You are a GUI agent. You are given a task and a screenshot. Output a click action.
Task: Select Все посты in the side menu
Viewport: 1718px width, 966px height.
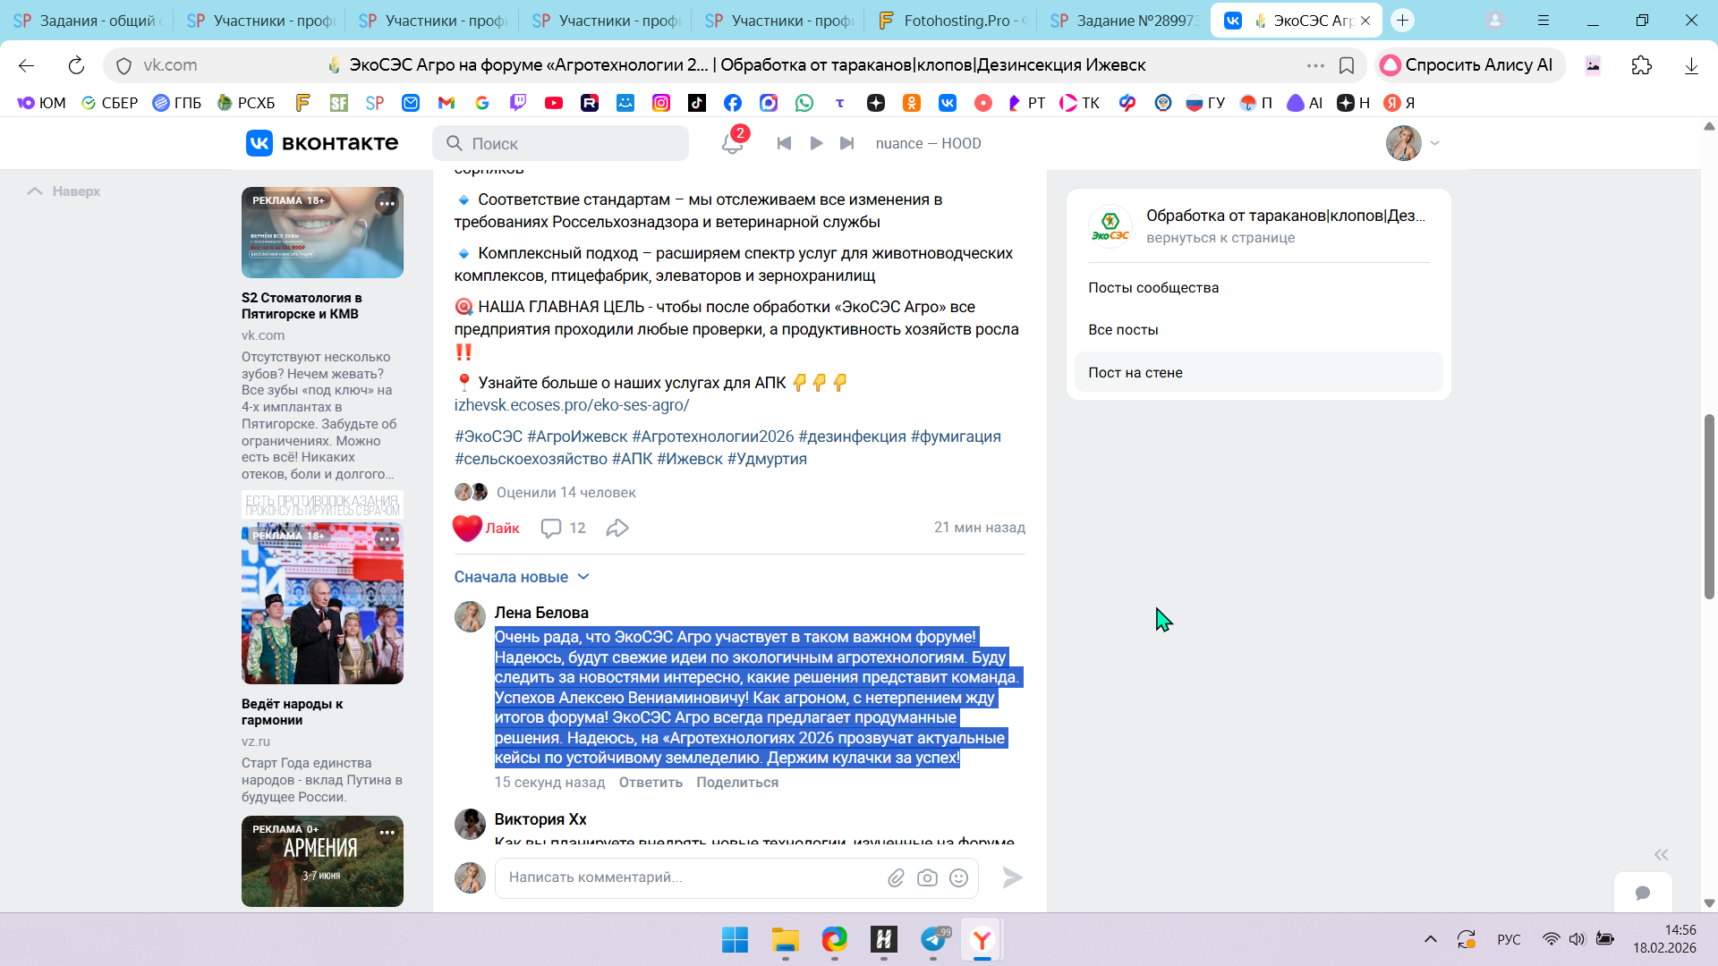[x=1123, y=330]
